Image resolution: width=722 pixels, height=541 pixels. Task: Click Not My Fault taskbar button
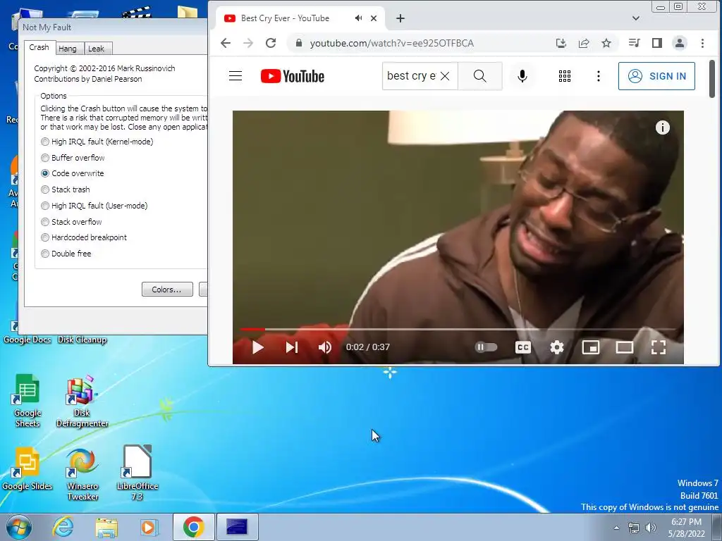(237, 527)
